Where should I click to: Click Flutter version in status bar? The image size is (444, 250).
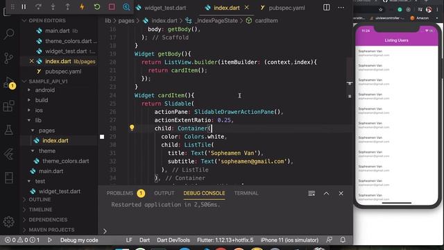[225, 240]
